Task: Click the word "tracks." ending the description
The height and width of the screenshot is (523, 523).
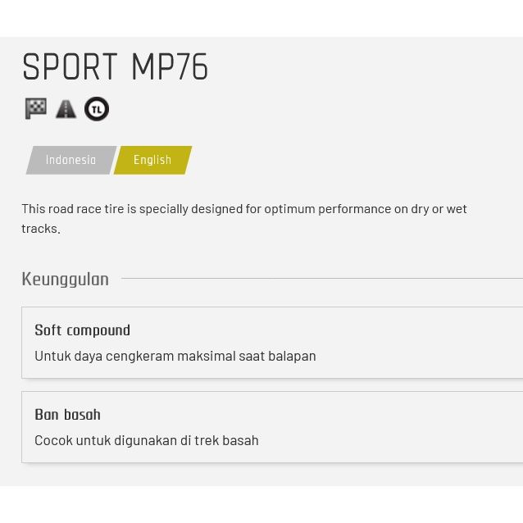Action: coord(41,228)
